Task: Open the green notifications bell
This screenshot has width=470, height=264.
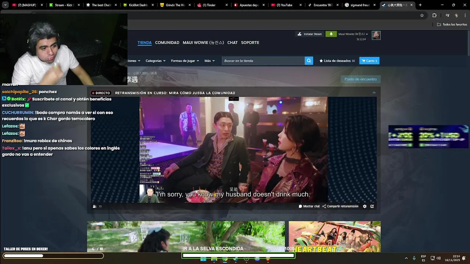Action: click(331, 34)
